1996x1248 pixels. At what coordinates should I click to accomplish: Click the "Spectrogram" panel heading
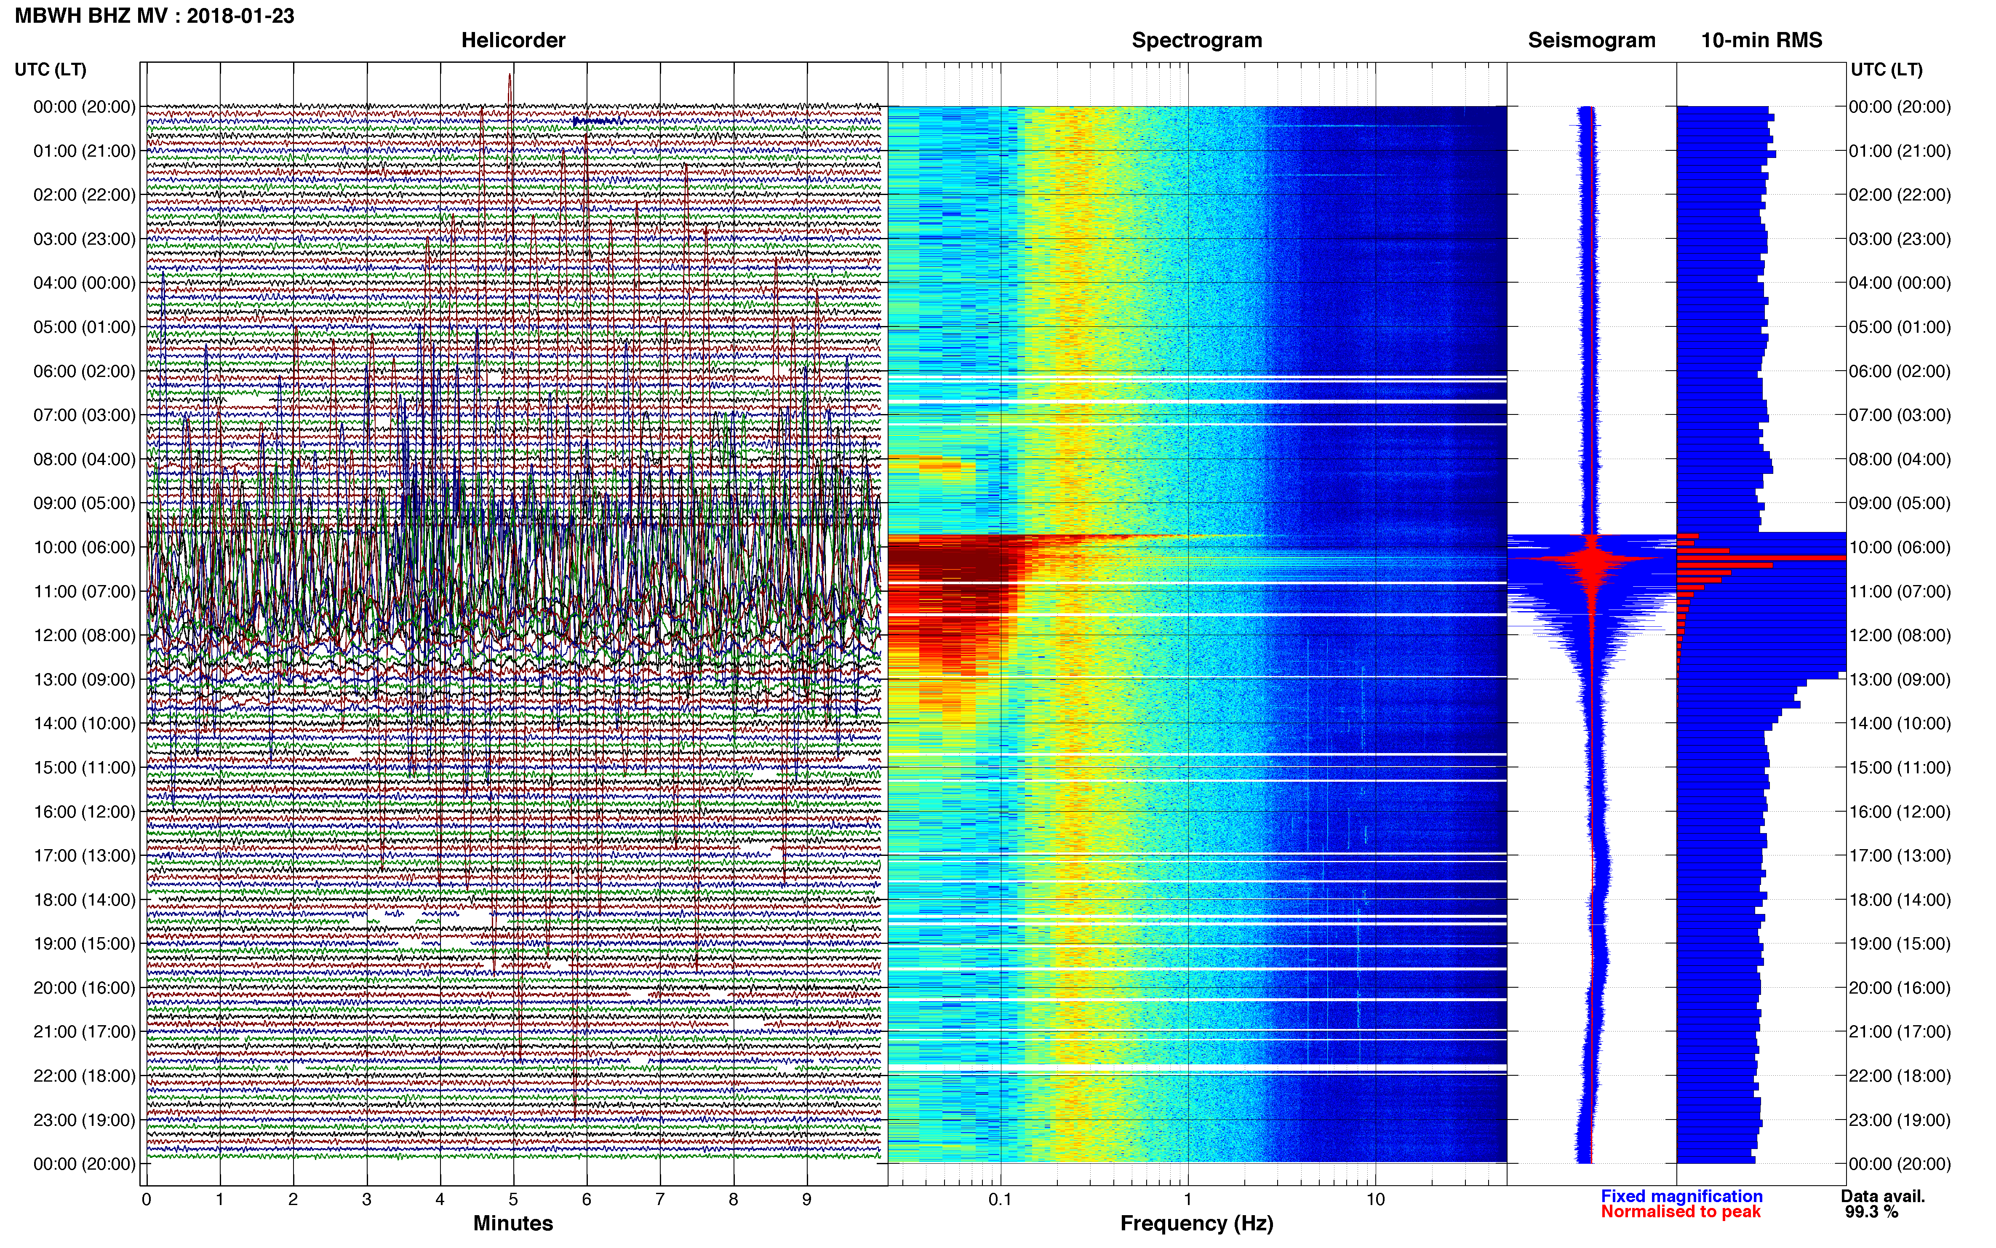(x=1196, y=40)
